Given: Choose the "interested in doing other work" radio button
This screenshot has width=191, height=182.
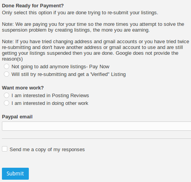Looking at the screenshot, I should click(7, 103).
